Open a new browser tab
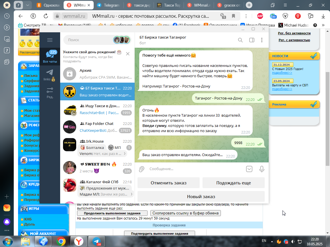Image resolution: width=330 pixels, height=247 pixels. [249, 5]
